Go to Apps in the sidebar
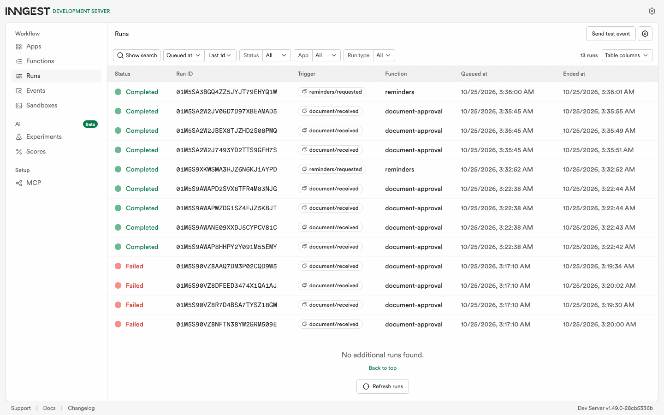Image resolution: width=664 pixels, height=415 pixels. (x=56, y=47)
